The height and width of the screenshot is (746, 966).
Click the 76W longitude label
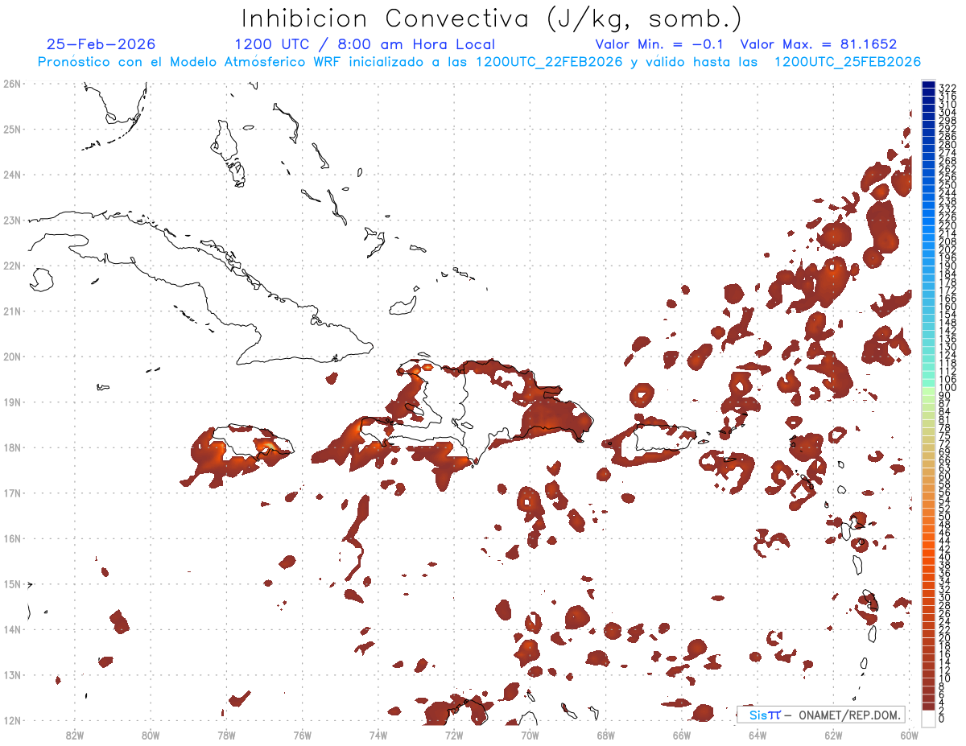tap(302, 735)
